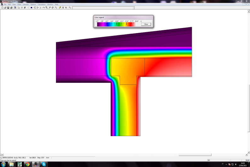Image resolution: width=250 pixels, height=167 pixels.
Task: Select the Zoom magnifier tool
Action: [x=46, y=8]
